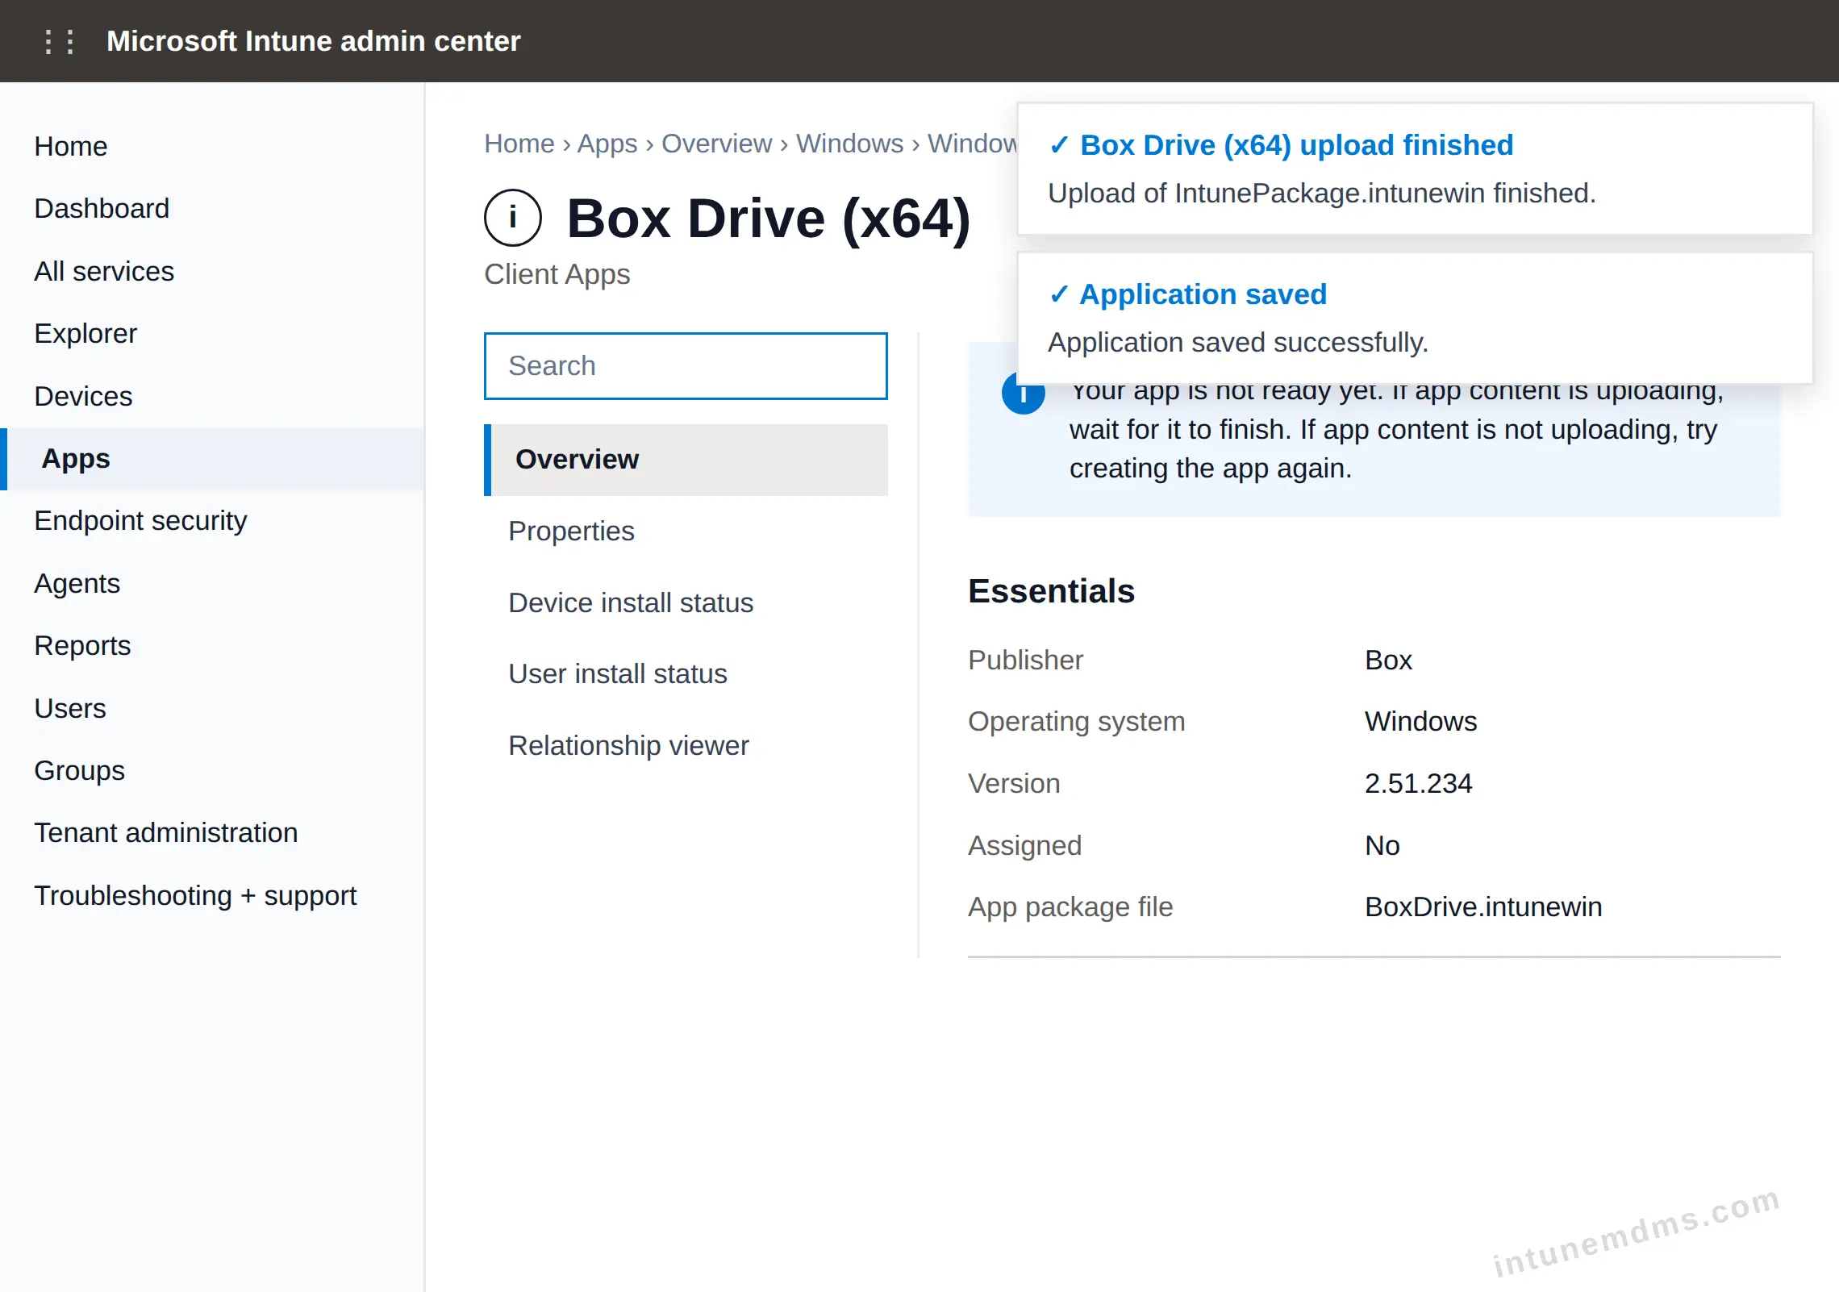The image size is (1839, 1292).
Task: Click the Client Apps subtitle
Action: pyautogui.click(x=557, y=274)
